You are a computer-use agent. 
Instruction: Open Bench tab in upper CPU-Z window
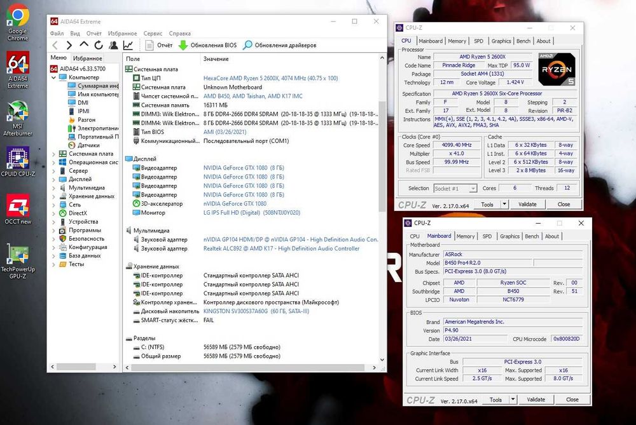pyautogui.click(x=523, y=41)
